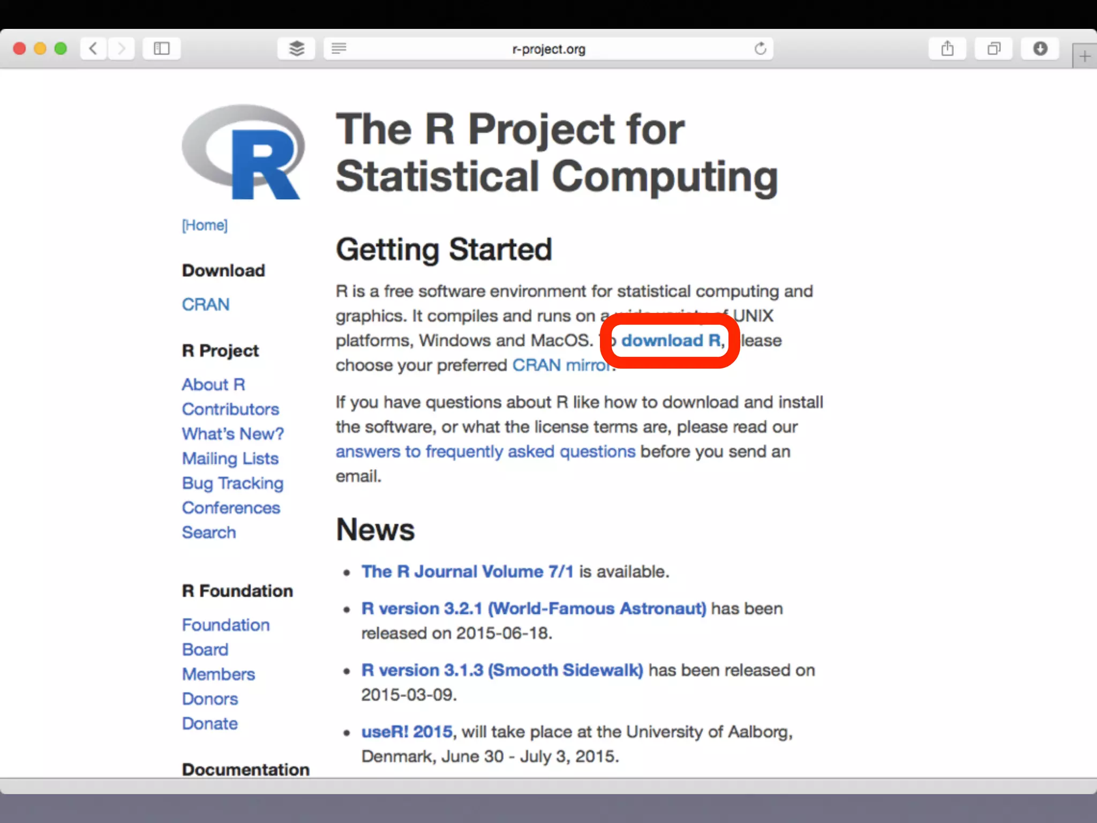Open the CRAN link under Download
The width and height of the screenshot is (1097, 823).
[206, 304]
